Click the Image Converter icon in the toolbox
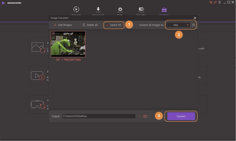This screenshot has width=236, height=141. (38, 47)
